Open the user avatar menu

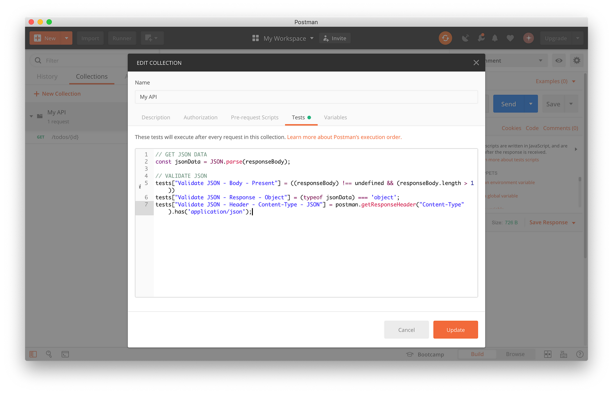[528, 38]
